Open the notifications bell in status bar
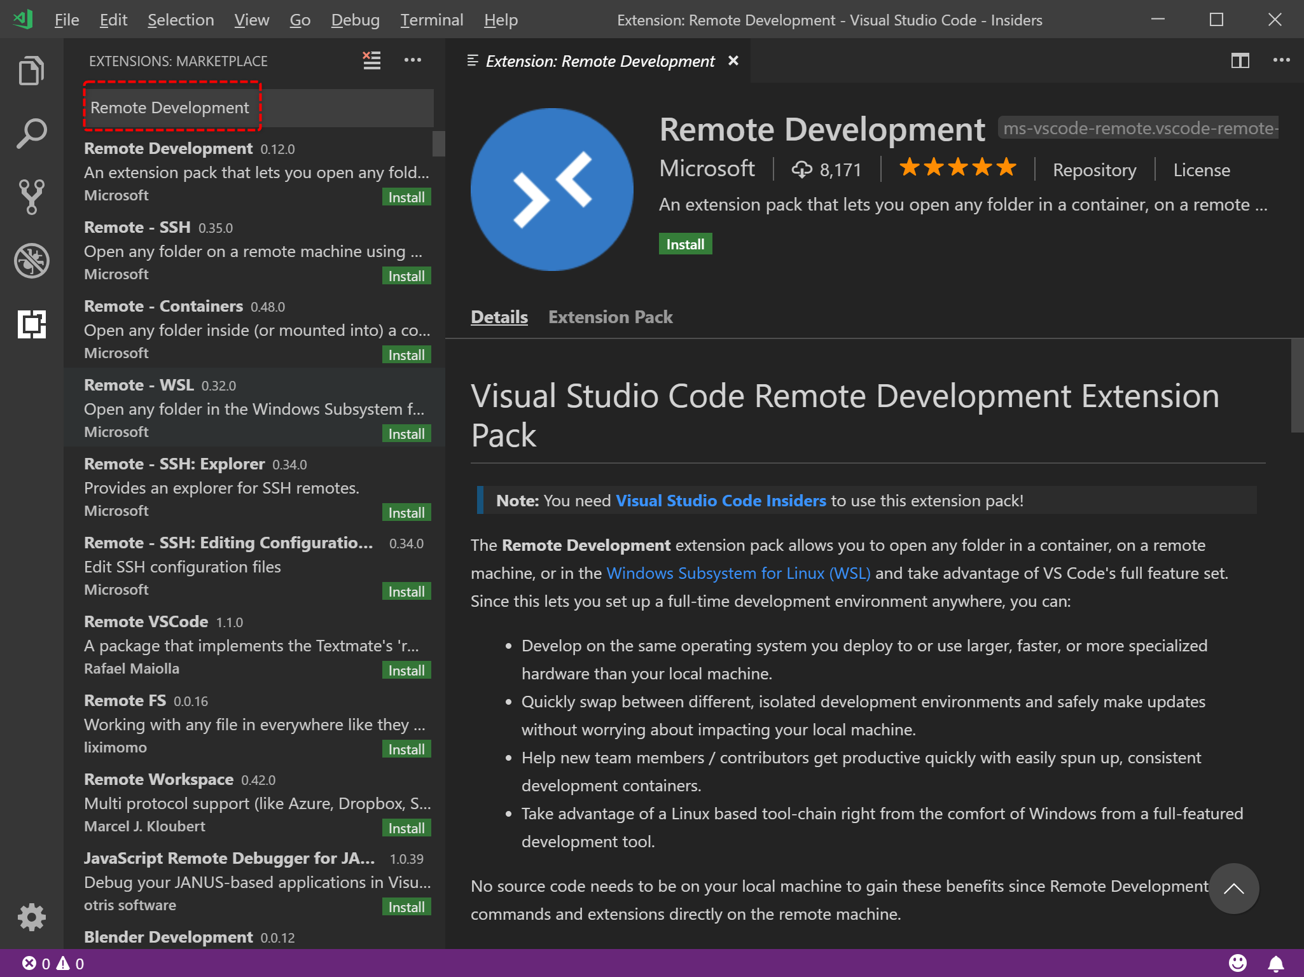1304x977 pixels. pos(1275,963)
